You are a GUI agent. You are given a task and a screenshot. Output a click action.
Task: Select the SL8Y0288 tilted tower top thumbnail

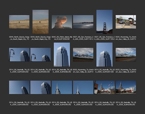click(x=19, y=87)
